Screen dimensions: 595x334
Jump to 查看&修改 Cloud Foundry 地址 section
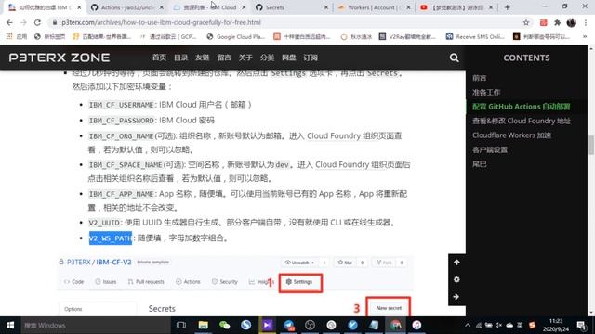point(521,122)
